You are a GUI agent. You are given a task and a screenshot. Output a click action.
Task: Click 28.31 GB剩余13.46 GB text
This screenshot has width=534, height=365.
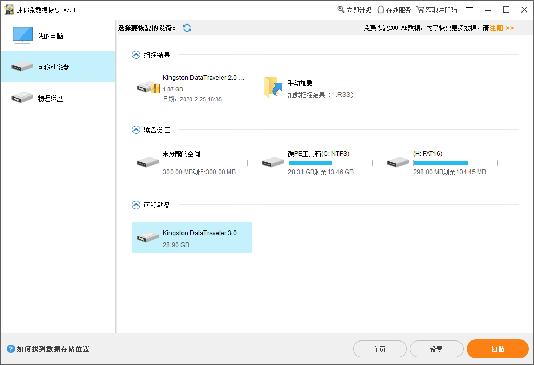coord(321,172)
